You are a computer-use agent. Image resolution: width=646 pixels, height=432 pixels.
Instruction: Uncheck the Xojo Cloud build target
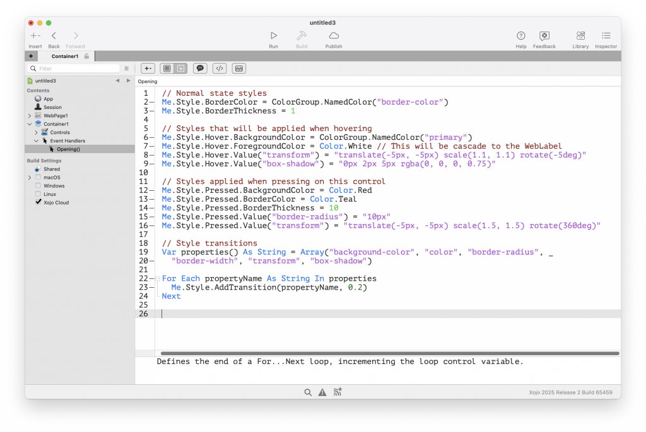pyautogui.click(x=38, y=202)
